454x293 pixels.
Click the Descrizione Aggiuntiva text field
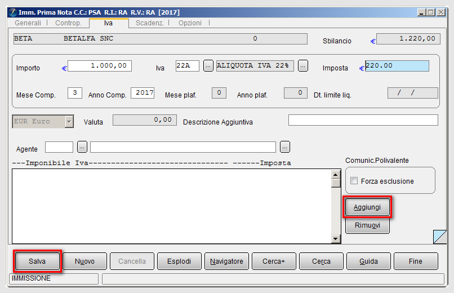[x=363, y=120]
